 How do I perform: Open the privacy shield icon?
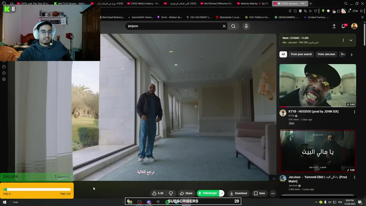[300, 11]
